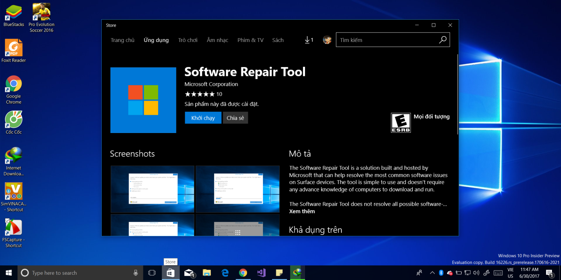Click the network tray icon
Screen dimensions: 561x280
[x=467, y=273]
